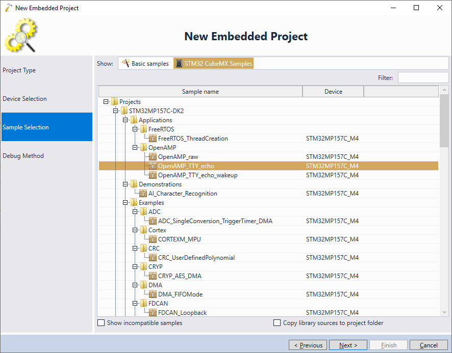Collapse the DMA tree node

tap(135, 285)
